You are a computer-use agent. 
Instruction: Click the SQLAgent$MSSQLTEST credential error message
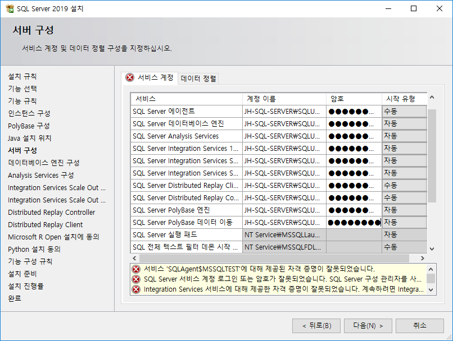point(259,269)
